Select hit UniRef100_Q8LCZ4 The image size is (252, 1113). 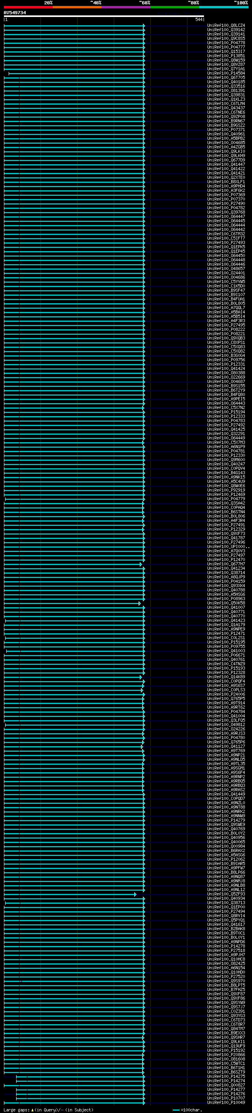click(x=226, y=26)
